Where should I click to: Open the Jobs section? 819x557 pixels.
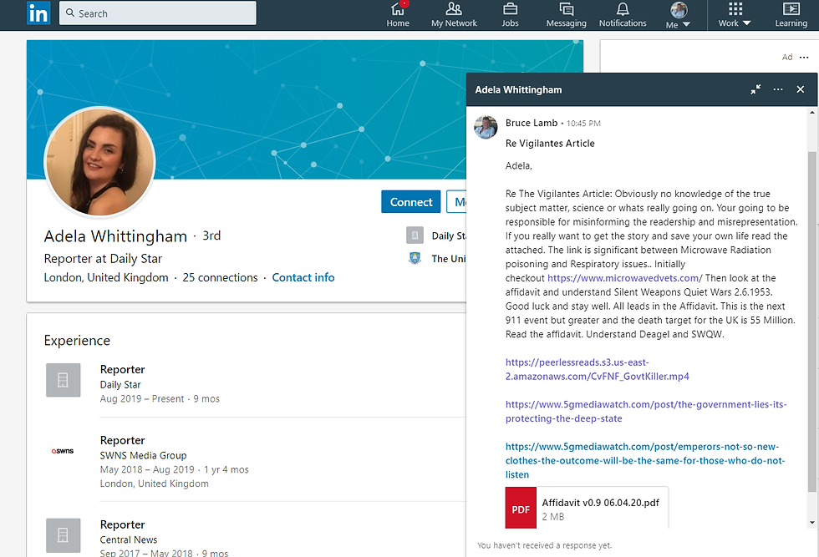point(510,15)
